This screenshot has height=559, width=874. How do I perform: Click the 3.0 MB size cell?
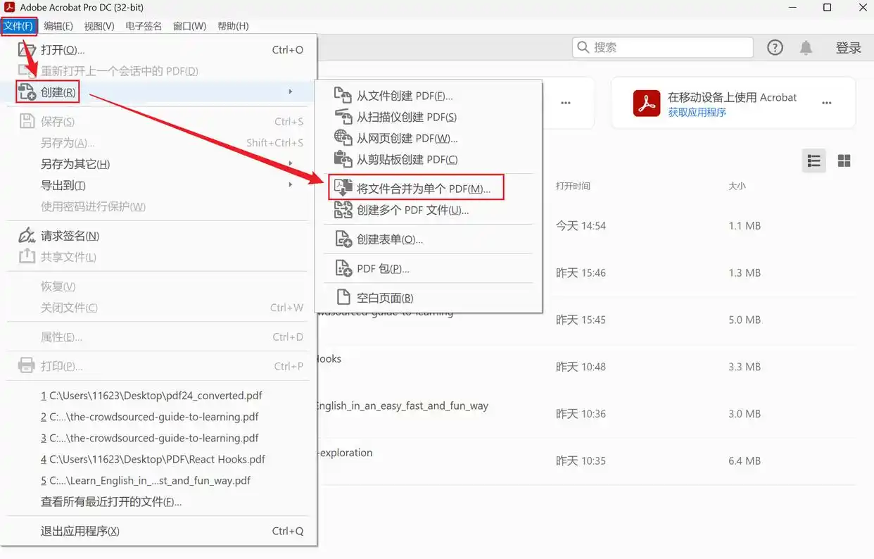[x=745, y=414]
